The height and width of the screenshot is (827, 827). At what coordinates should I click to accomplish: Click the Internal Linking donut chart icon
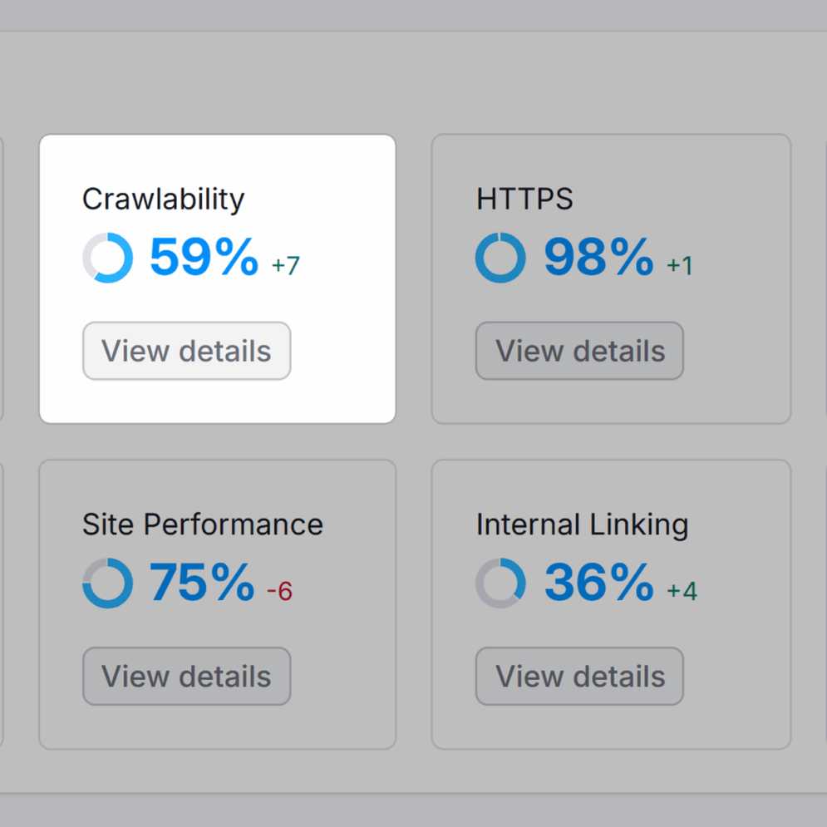[x=500, y=583]
